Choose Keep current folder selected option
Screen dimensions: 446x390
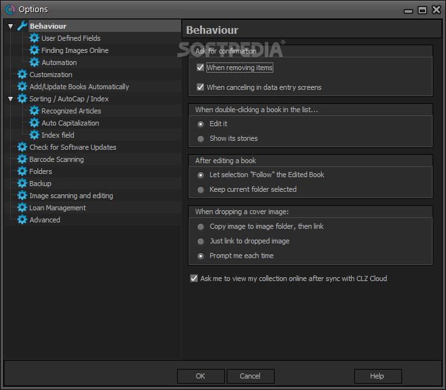(201, 190)
